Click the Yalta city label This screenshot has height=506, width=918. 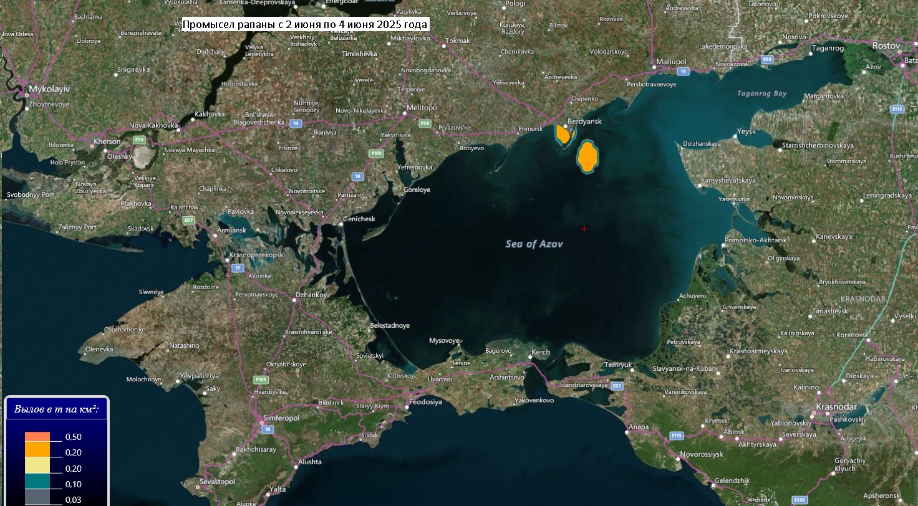(x=277, y=489)
